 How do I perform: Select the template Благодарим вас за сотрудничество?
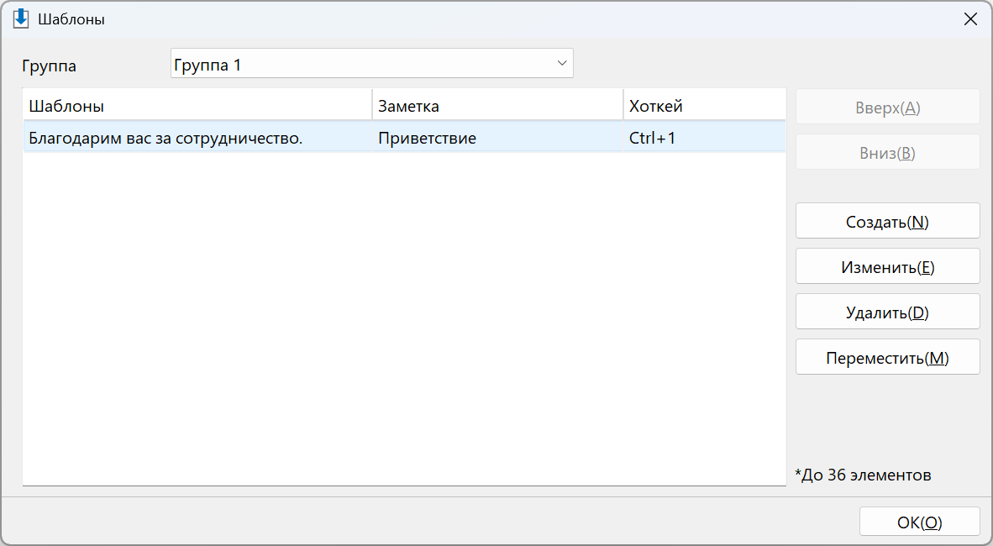click(x=166, y=138)
